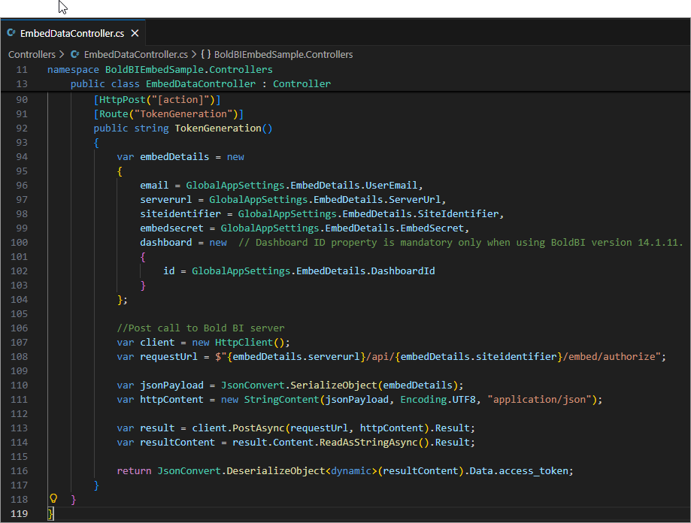Click the C# icon in the editor tab
Screen dimensions: 691x523
[x=11, y=33]
